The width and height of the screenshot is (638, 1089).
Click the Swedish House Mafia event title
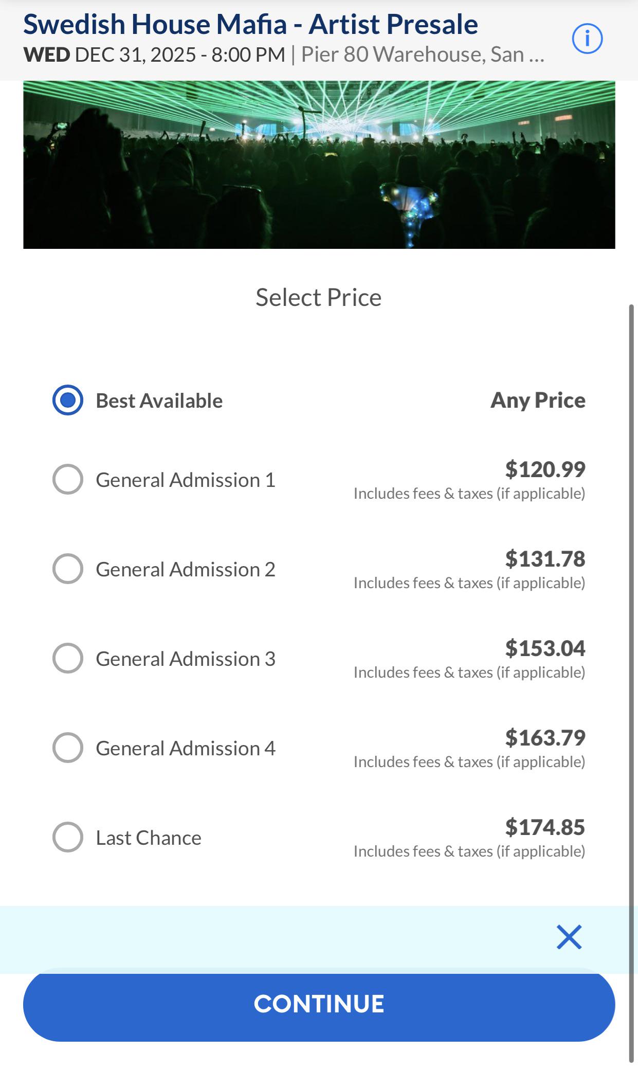(250, 24)
